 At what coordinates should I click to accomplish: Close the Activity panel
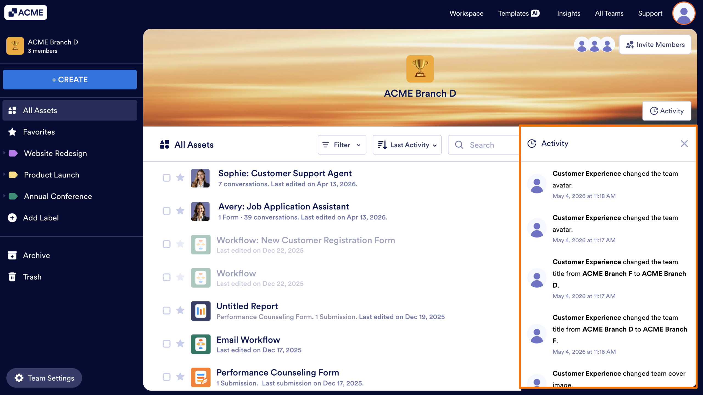(x=684, y=144)
